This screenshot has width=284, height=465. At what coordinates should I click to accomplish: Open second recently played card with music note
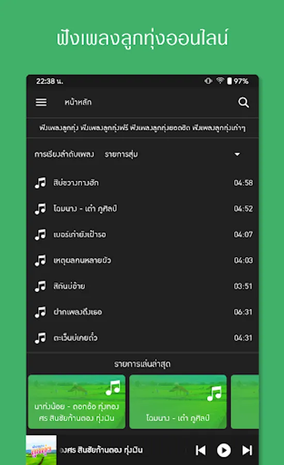pyautogui.click(x=178, y=402)
